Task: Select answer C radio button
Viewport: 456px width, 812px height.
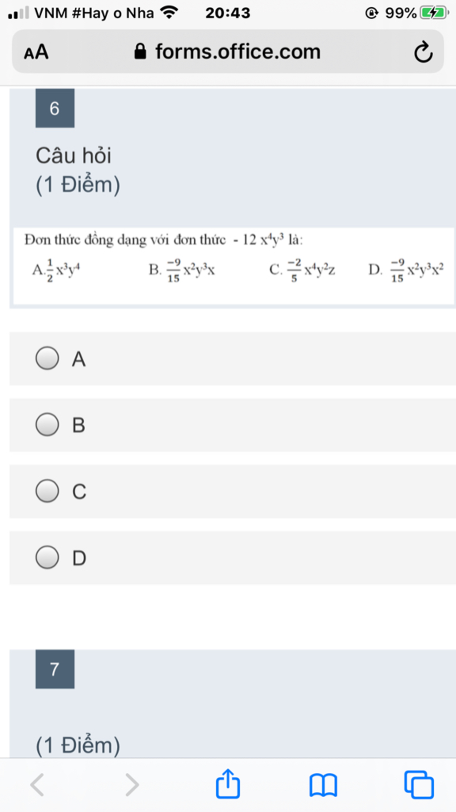Action: point(47,491)
